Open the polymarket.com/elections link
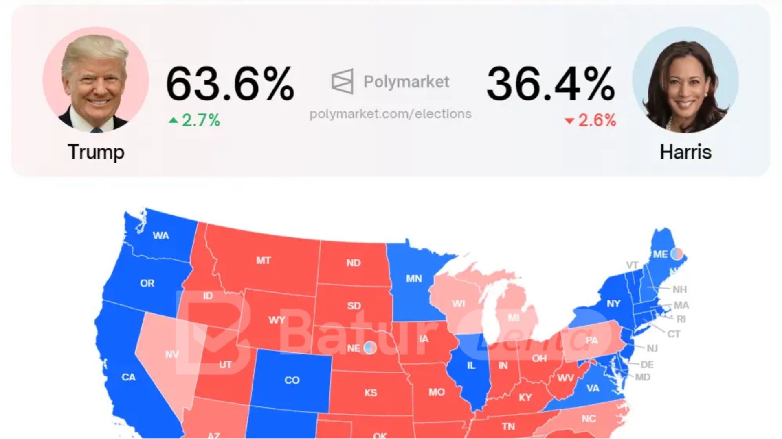 391,114
